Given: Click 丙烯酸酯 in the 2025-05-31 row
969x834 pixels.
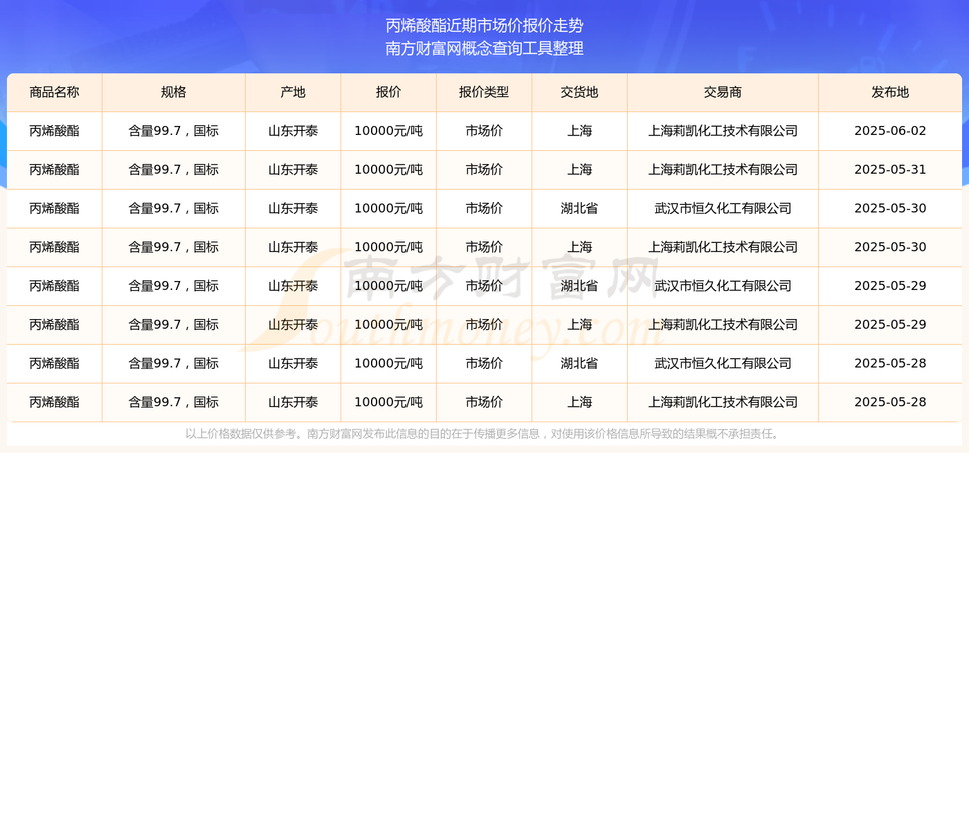Looking at the screenshot, I should pos(55,170).
